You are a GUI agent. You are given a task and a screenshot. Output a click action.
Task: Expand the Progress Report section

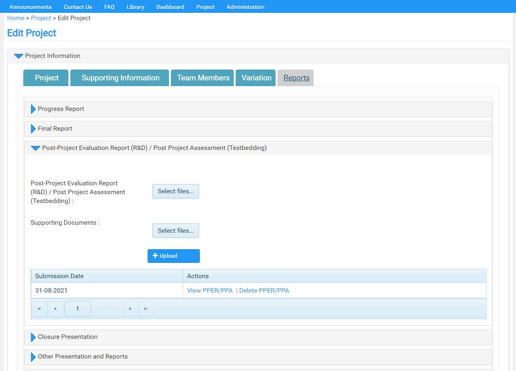(33, 109)
